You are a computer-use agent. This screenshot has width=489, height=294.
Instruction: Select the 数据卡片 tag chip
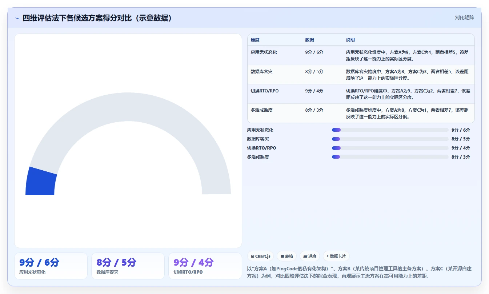coord(336,256)
